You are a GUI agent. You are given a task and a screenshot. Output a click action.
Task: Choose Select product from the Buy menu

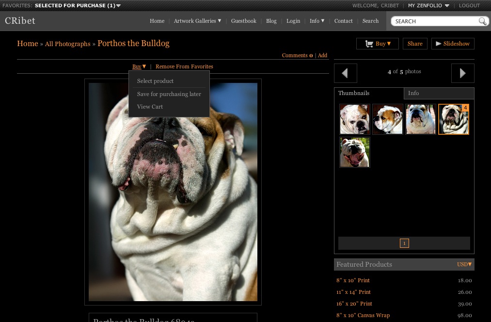click(x=155, y=81)
